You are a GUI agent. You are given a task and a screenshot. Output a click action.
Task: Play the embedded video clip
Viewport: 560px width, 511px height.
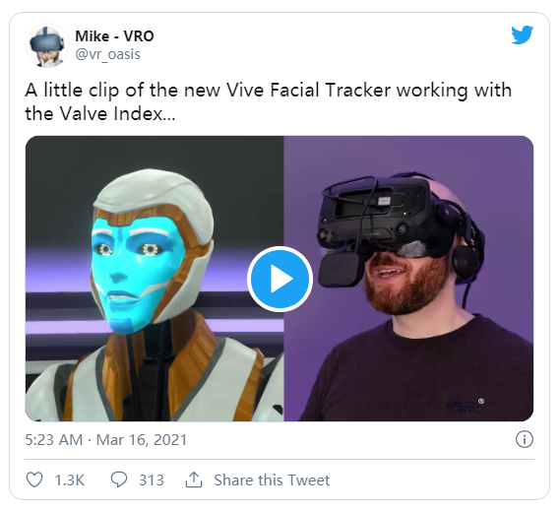(280, 279)
